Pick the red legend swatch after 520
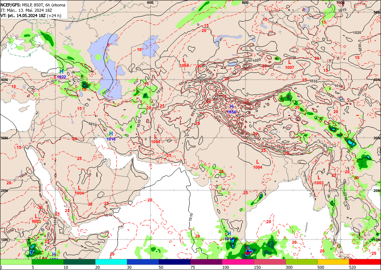 click(365, 262)
